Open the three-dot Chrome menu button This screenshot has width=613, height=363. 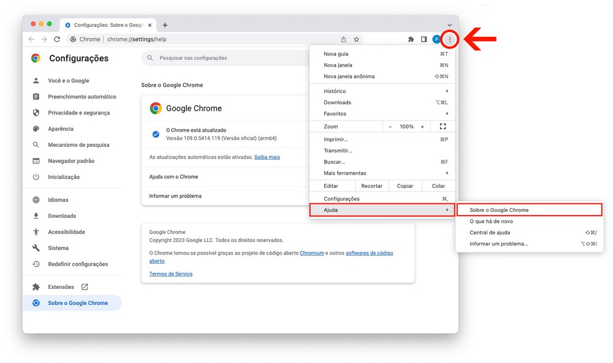449,39
